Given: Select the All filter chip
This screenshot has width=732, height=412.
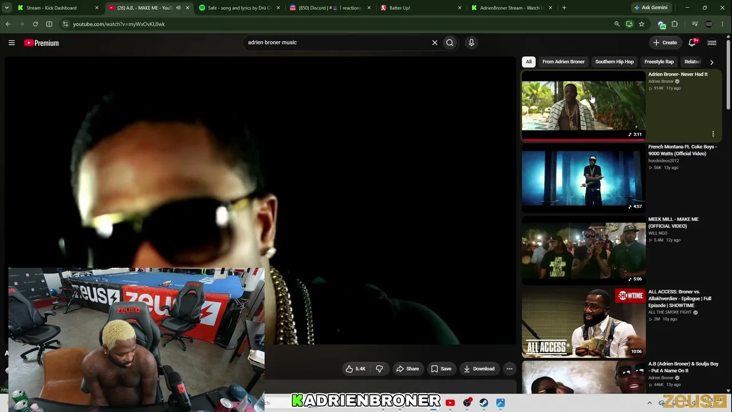Looking at the screenshot, I should (x=529, y=62).
